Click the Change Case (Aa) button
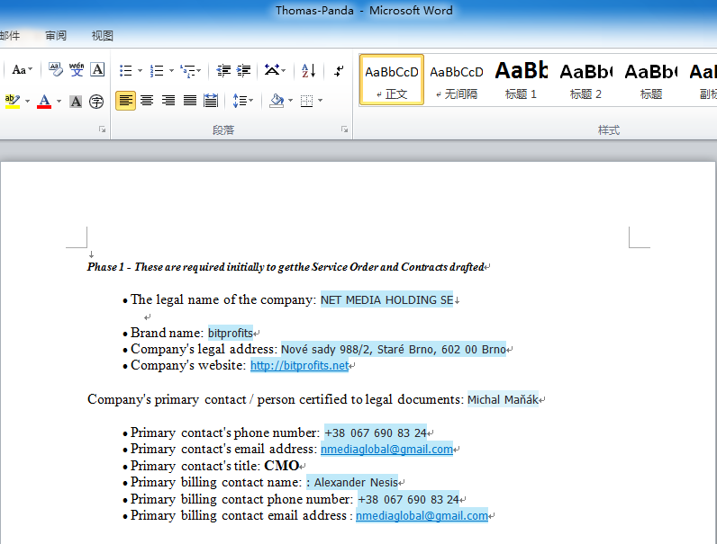 pyautogui.click(x=22, y=70)
